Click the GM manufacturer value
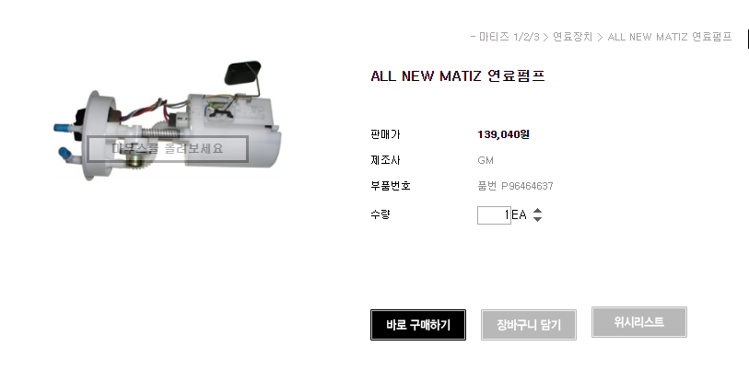 point(486,160)
